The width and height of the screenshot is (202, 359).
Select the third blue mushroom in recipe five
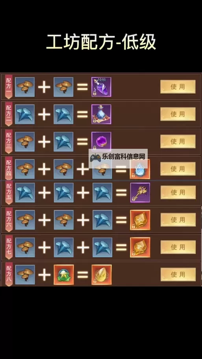[102, 192]
